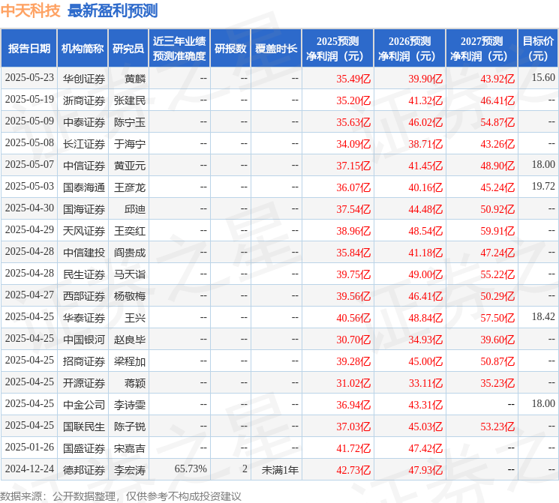Screen dimensions: 559x503
Task: Click the 招商证券 institution cell
Action: [x=84, y=361]
